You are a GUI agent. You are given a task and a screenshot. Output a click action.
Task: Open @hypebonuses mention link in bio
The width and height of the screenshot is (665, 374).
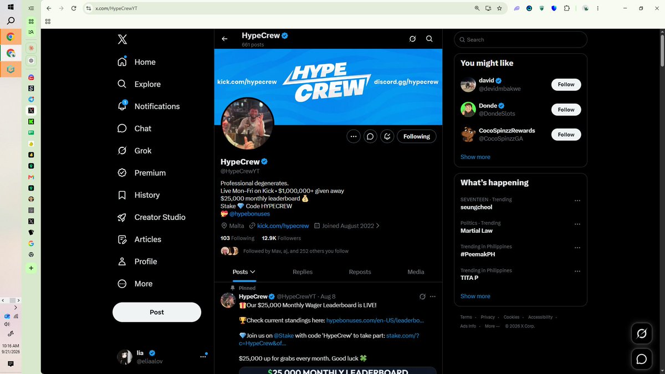pos(249,214)
